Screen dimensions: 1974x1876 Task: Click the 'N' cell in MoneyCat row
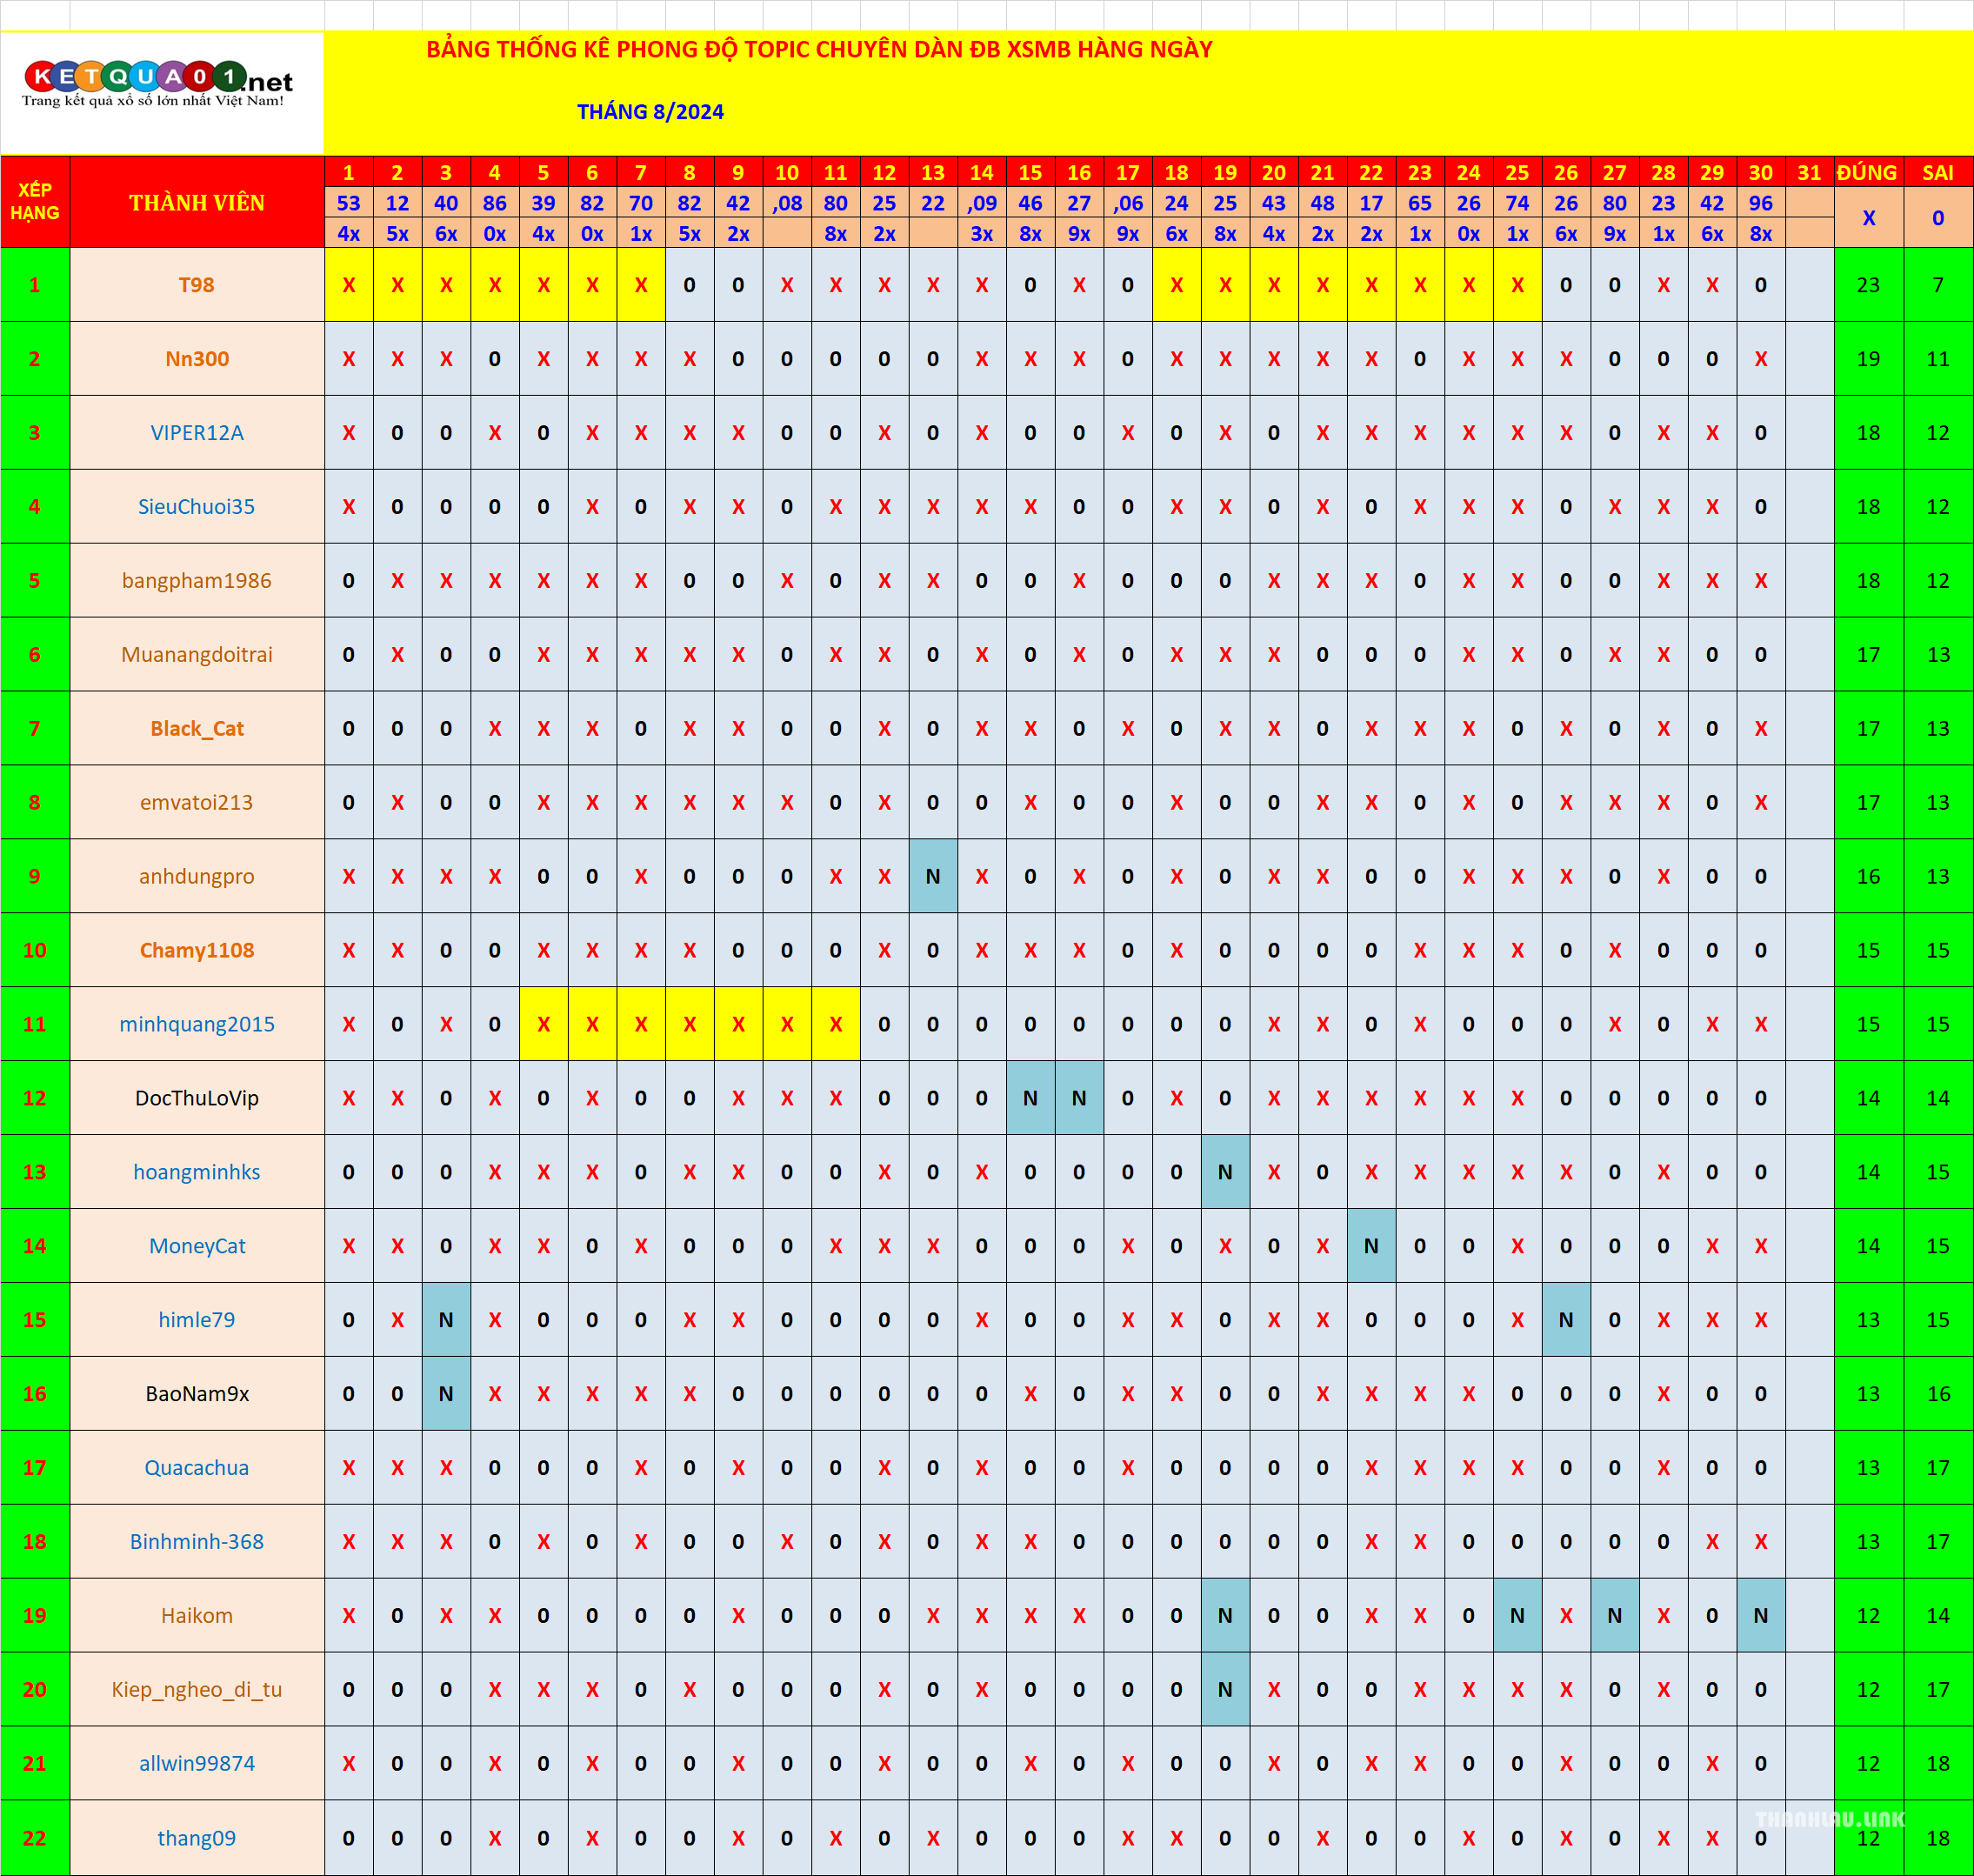point(1371,1246)
